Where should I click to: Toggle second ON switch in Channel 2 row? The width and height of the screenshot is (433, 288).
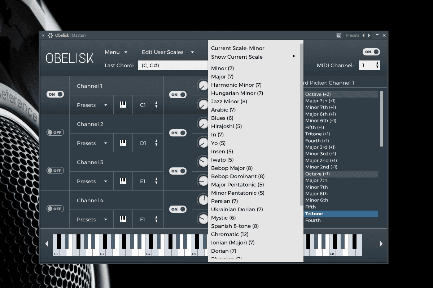178,133
